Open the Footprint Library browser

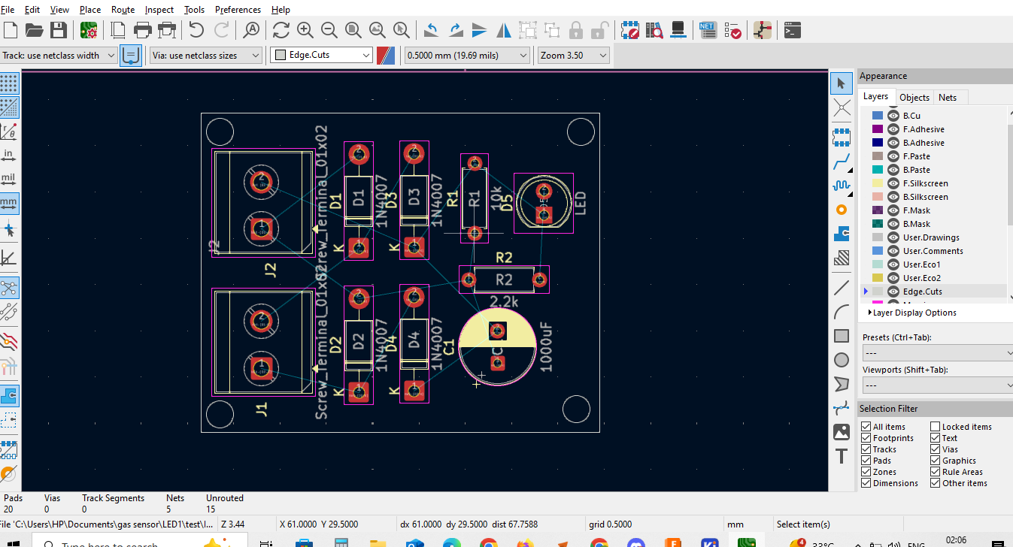(x=654, y=30)
